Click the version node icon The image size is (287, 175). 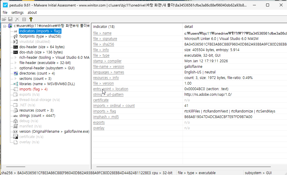16,132
